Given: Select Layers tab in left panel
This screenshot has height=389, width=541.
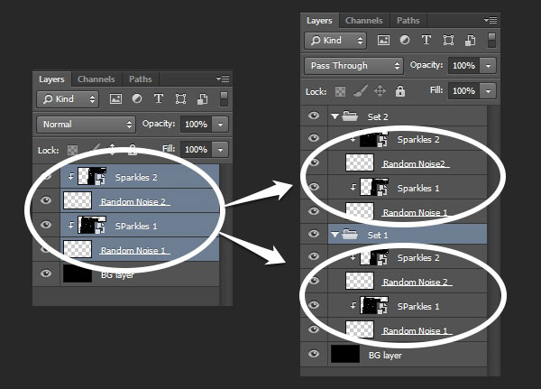Looking at the screenshot, I should [x=51, y=79].
